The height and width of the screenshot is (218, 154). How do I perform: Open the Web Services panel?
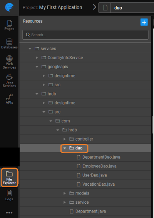9,62
